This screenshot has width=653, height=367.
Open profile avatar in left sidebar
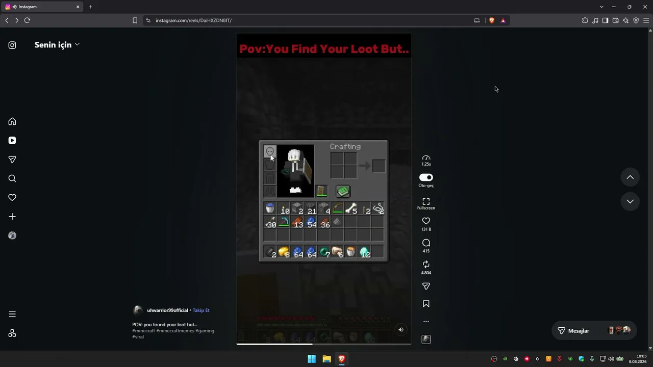pyautogui.click(x=12, y=235)
